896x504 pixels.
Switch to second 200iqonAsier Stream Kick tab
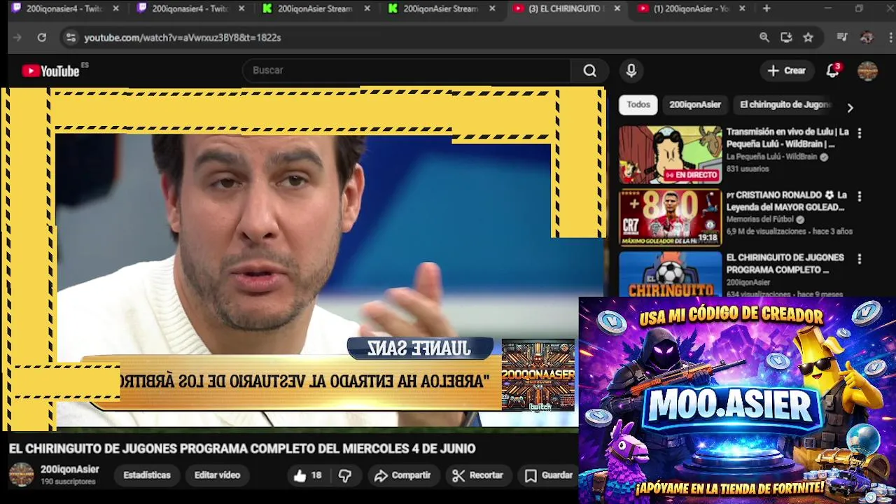tap(441, 9)
